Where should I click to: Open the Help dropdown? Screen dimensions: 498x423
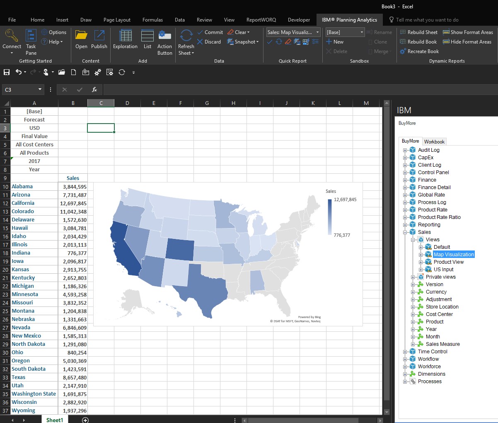point(52,42)
